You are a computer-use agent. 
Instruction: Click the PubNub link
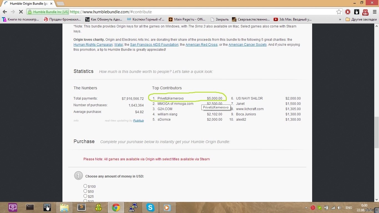[138, 121]
